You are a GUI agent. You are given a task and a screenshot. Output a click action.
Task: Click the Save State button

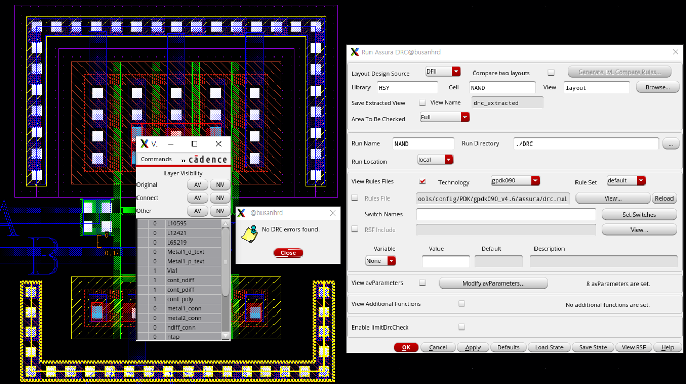pos(593,347)
